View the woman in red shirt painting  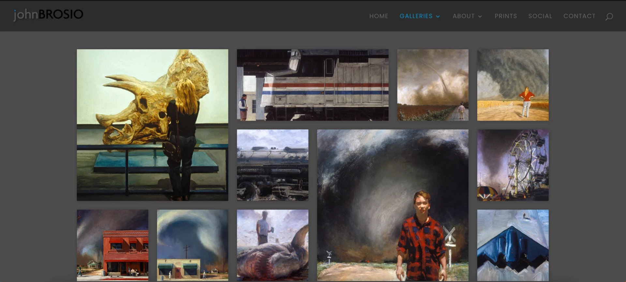513,85
